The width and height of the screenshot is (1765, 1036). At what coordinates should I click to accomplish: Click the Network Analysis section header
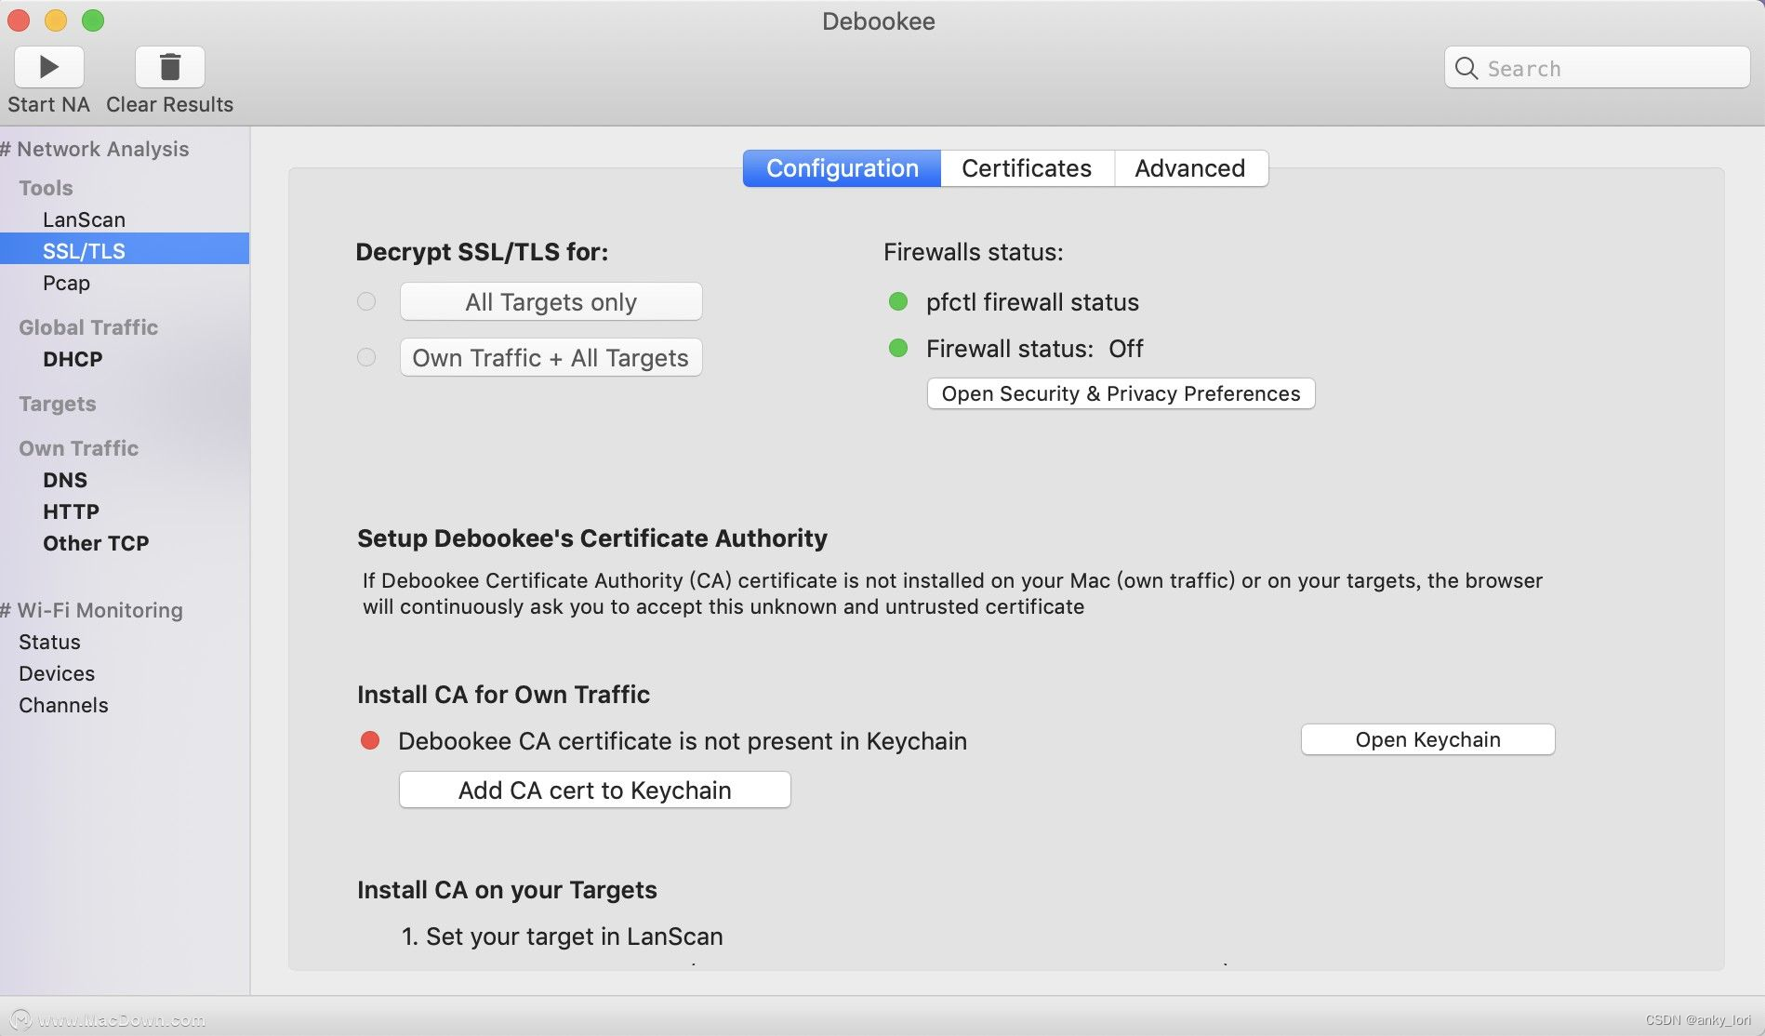pyautogui.click(x=95, y=149)
